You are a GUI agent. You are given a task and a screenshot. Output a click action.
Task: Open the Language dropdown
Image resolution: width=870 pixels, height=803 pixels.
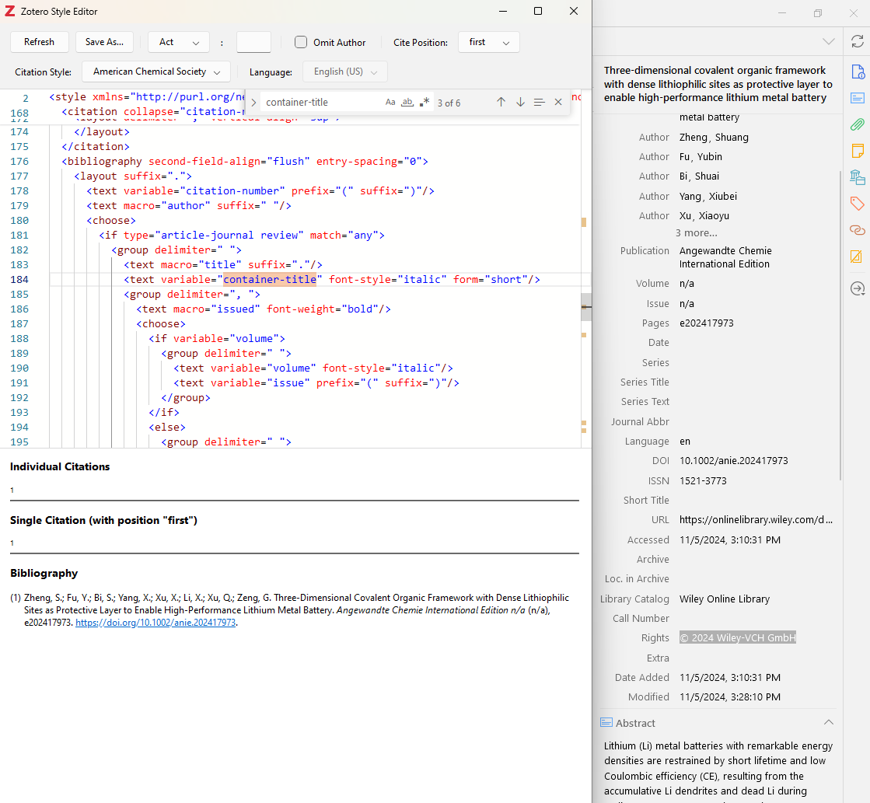click(344, 72)
